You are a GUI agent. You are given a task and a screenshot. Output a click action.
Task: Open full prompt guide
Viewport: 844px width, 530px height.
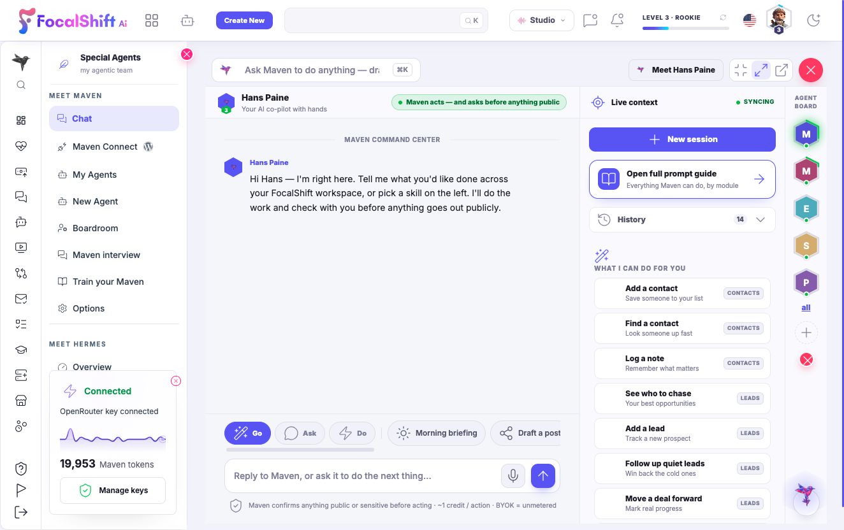tap(682, 180)
